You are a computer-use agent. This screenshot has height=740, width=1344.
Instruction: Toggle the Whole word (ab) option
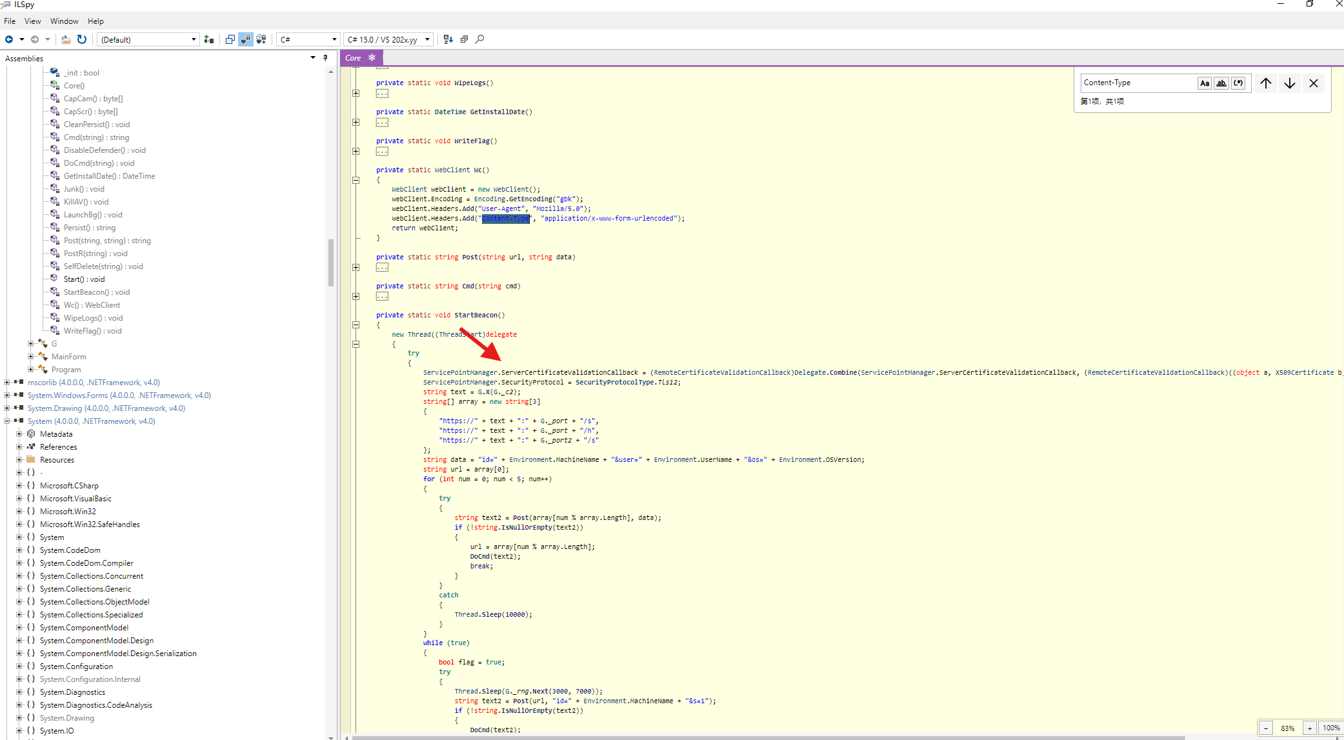[1221, 83]
